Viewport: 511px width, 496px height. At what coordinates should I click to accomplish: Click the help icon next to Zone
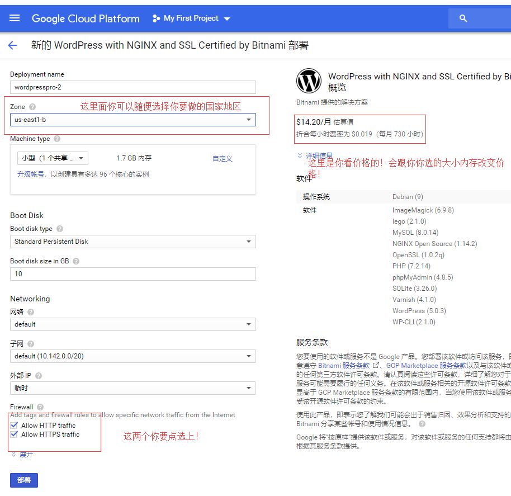pyautogui.click(x=32, y=107)
